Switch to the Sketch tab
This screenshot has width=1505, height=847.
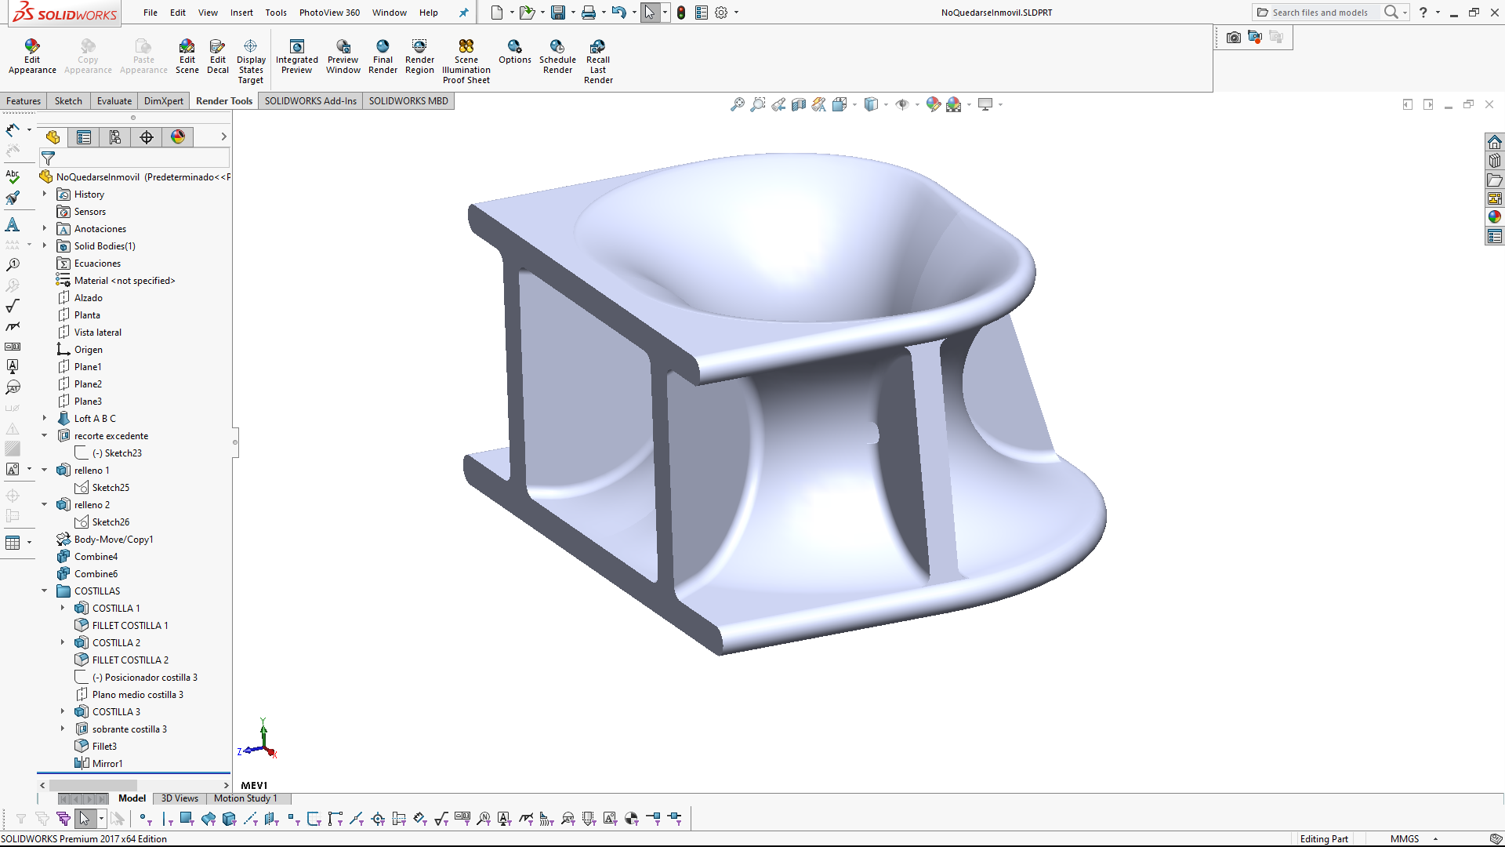click(68, 100)
